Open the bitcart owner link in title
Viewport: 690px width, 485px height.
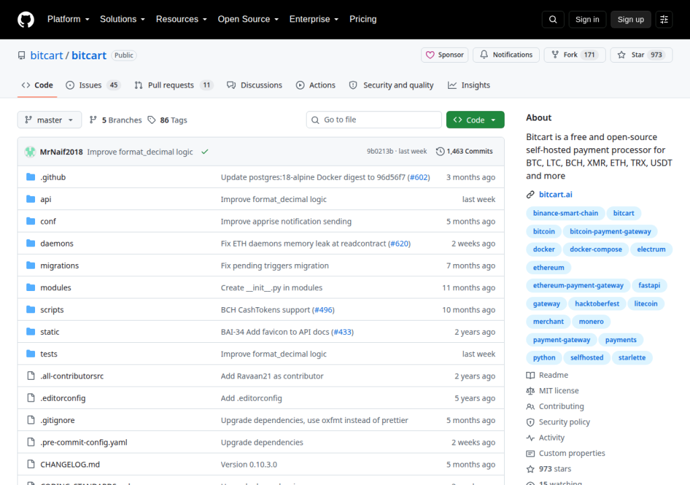tap(46, 55)
